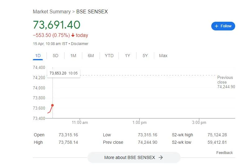The width and height of the screenshot is (251, 168).
Task: Switch to the 5D chart range
Action: (x=56, y=56)
